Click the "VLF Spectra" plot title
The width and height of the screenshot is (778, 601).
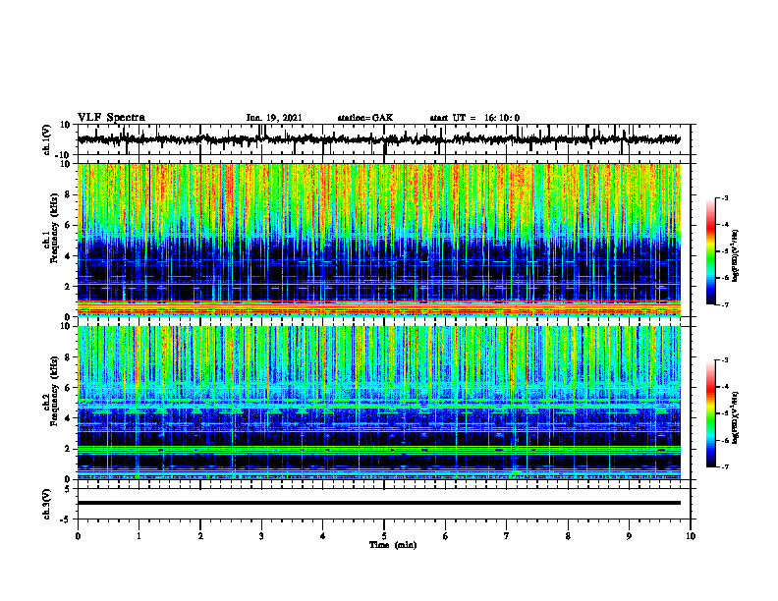(x=111, y=118)
